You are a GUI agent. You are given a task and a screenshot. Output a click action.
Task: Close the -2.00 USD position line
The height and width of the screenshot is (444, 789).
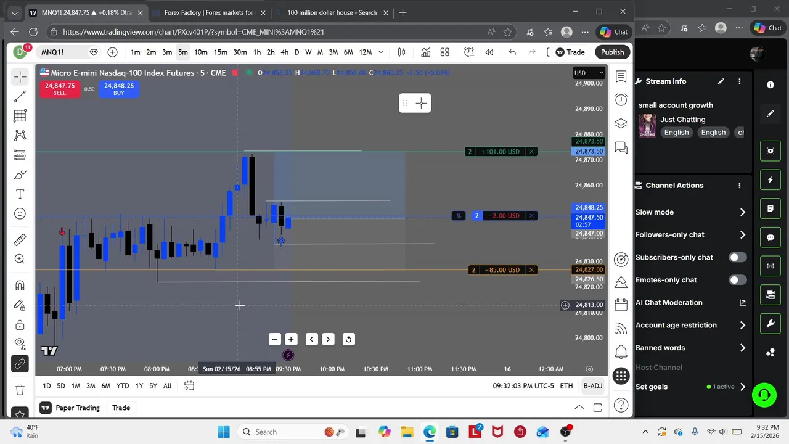click(531, 215)
